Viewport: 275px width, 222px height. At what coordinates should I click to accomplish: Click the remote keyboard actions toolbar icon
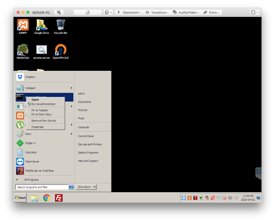(59, 12)
